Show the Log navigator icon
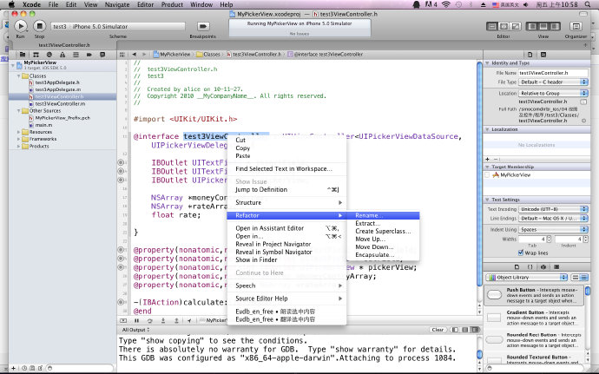This screenshot has width=599, height=374. tap(102, 55)
